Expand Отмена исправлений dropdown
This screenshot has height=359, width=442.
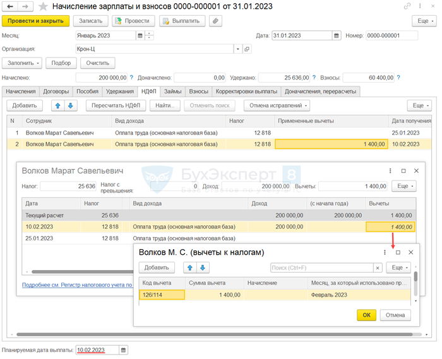(277, 105)
